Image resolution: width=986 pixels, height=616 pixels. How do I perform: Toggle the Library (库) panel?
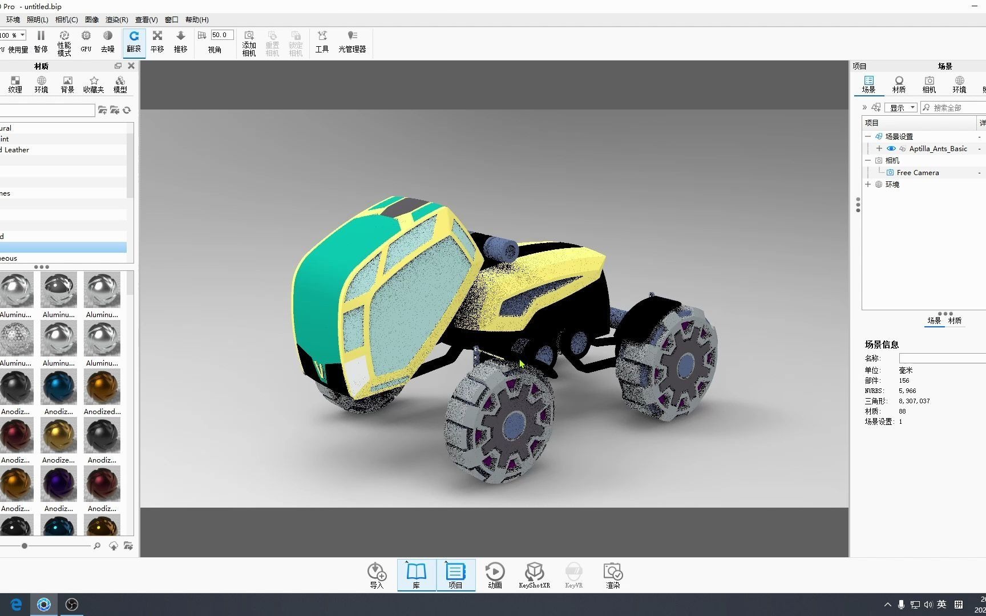coord(417,575)
